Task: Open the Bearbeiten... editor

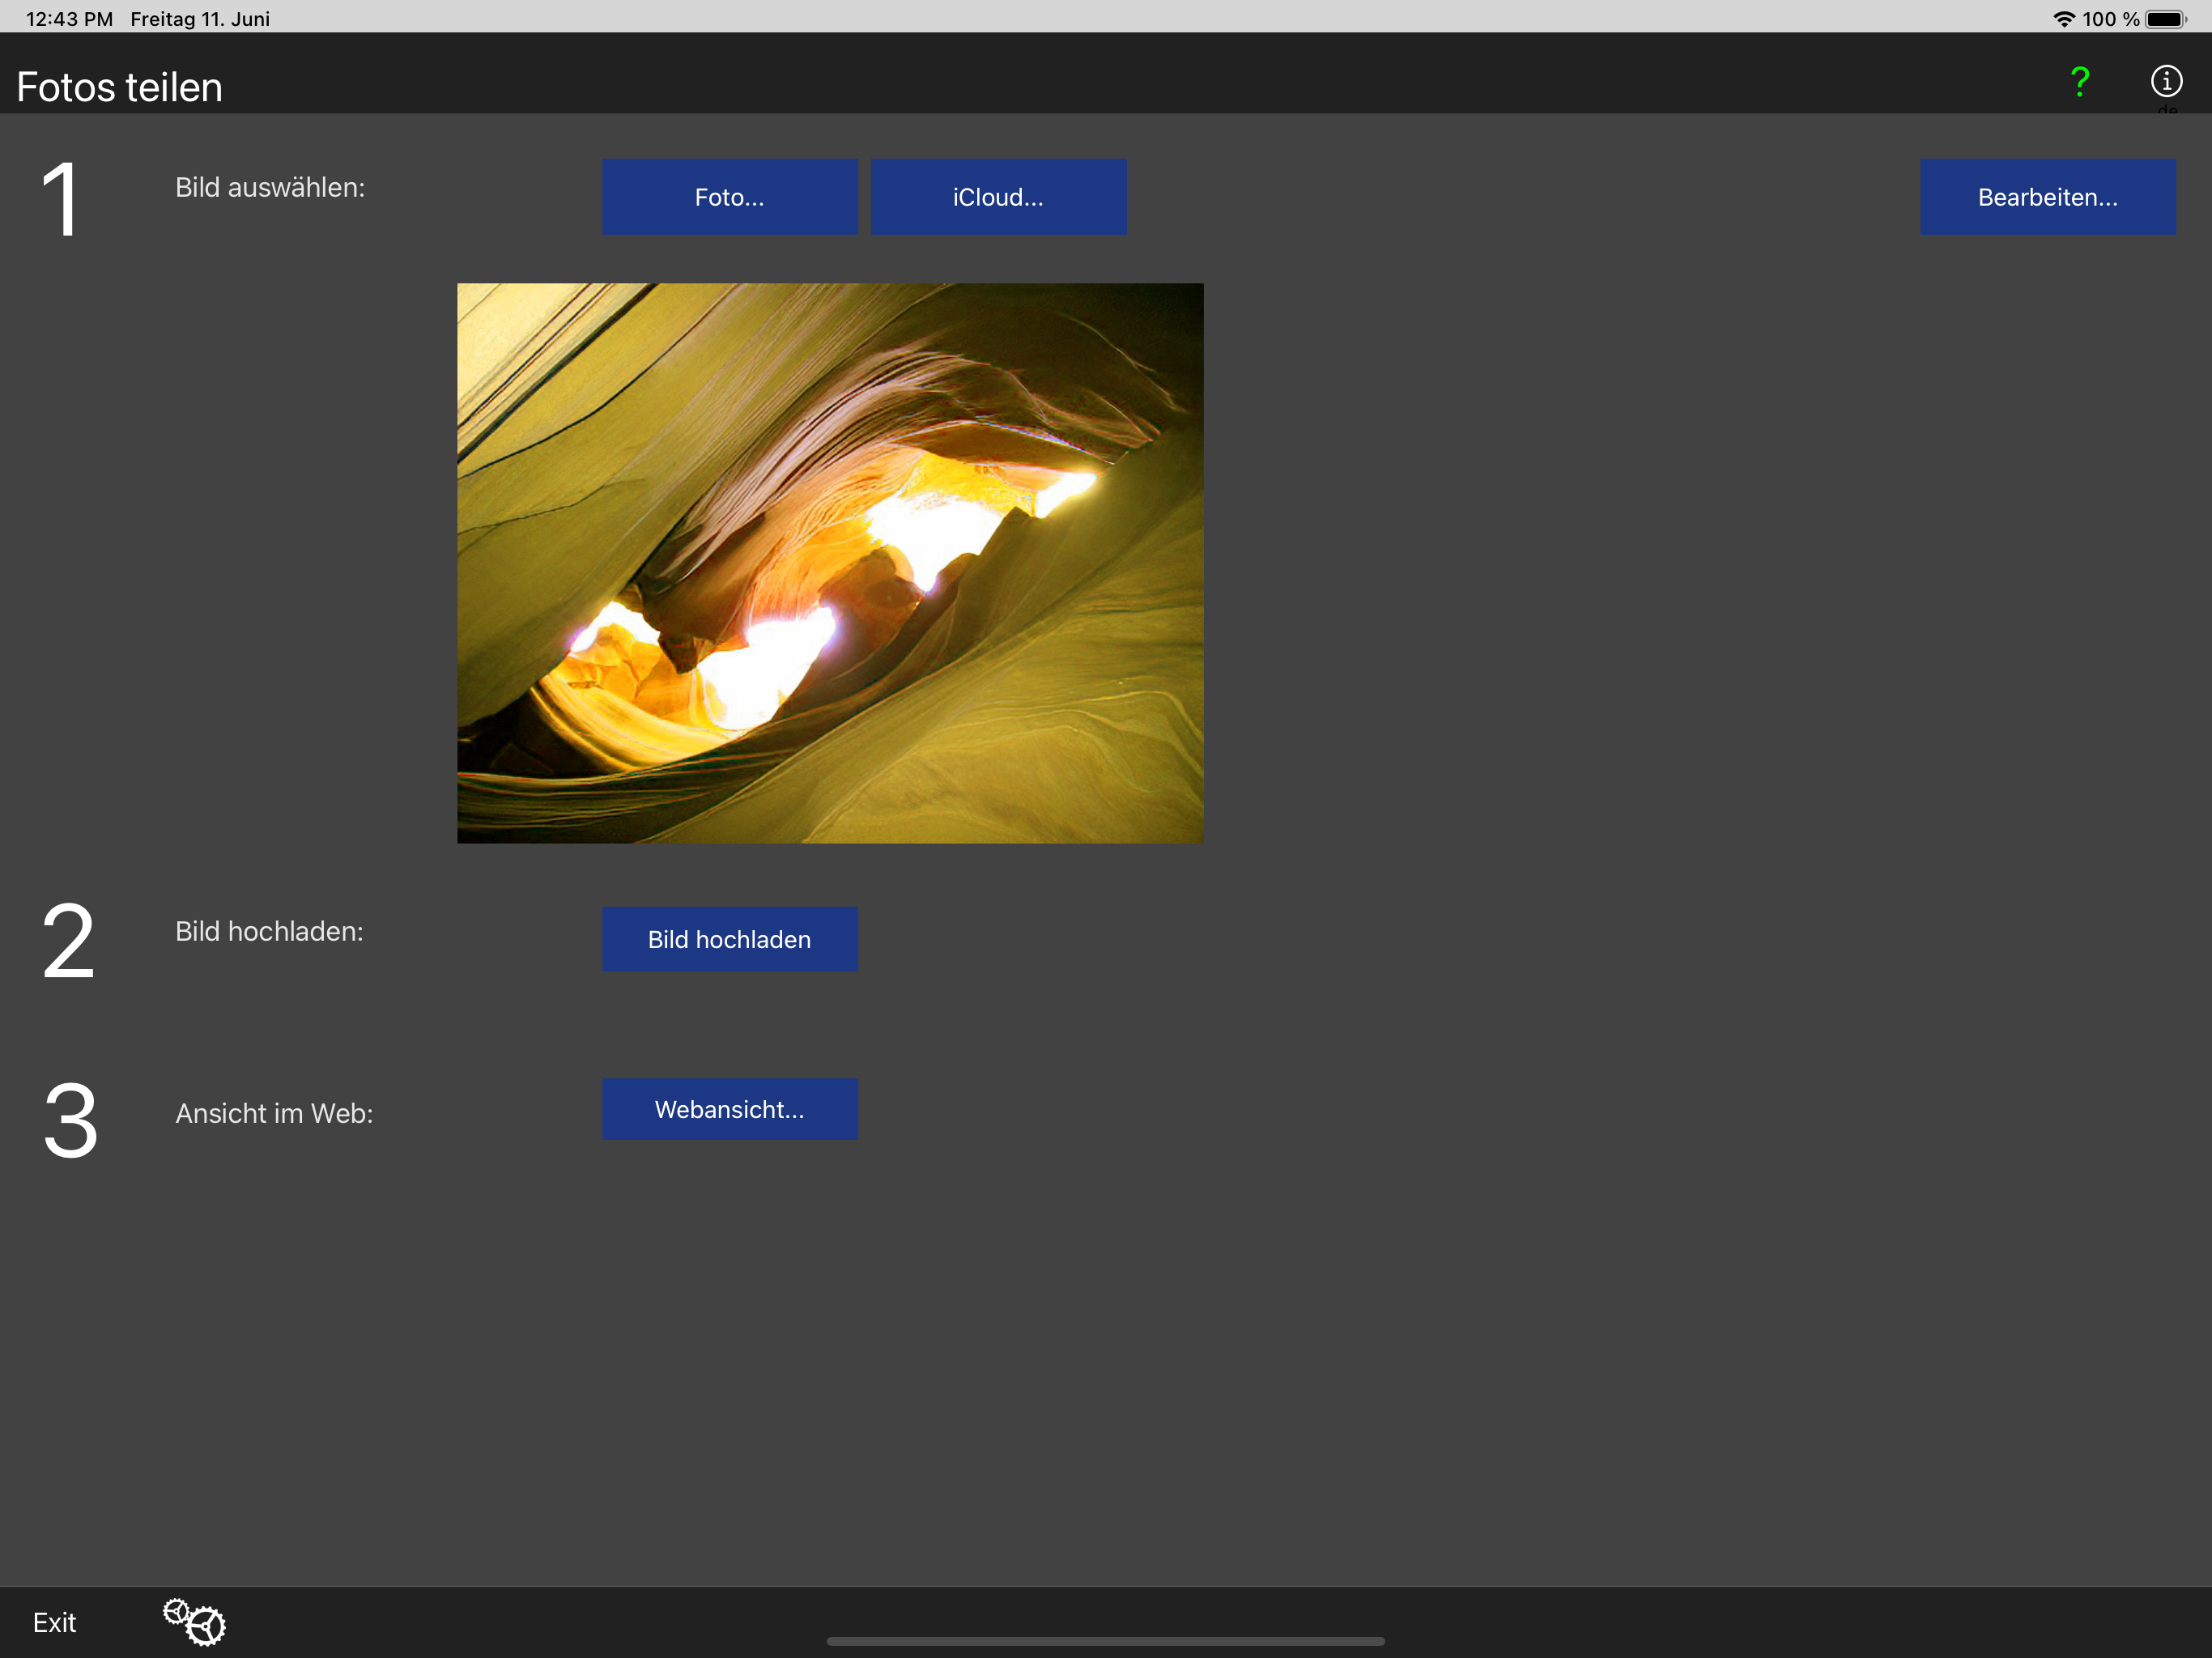Action: point(2047,197)
